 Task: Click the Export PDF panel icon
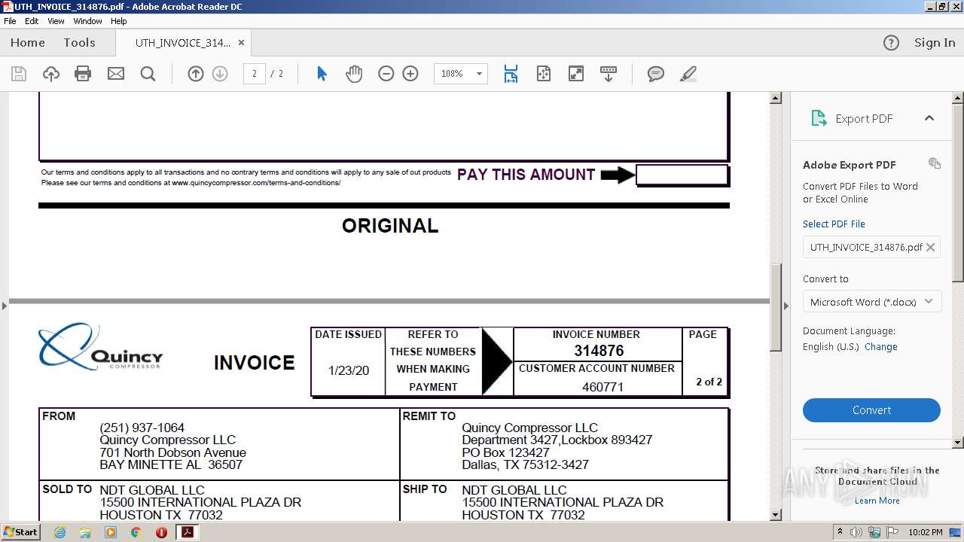pos(819,118)
